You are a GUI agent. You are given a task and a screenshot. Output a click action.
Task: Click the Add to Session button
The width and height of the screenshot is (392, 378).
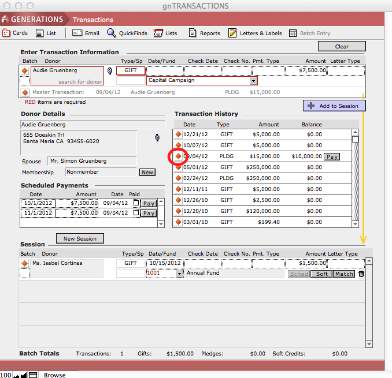click(x=334, y=106)
